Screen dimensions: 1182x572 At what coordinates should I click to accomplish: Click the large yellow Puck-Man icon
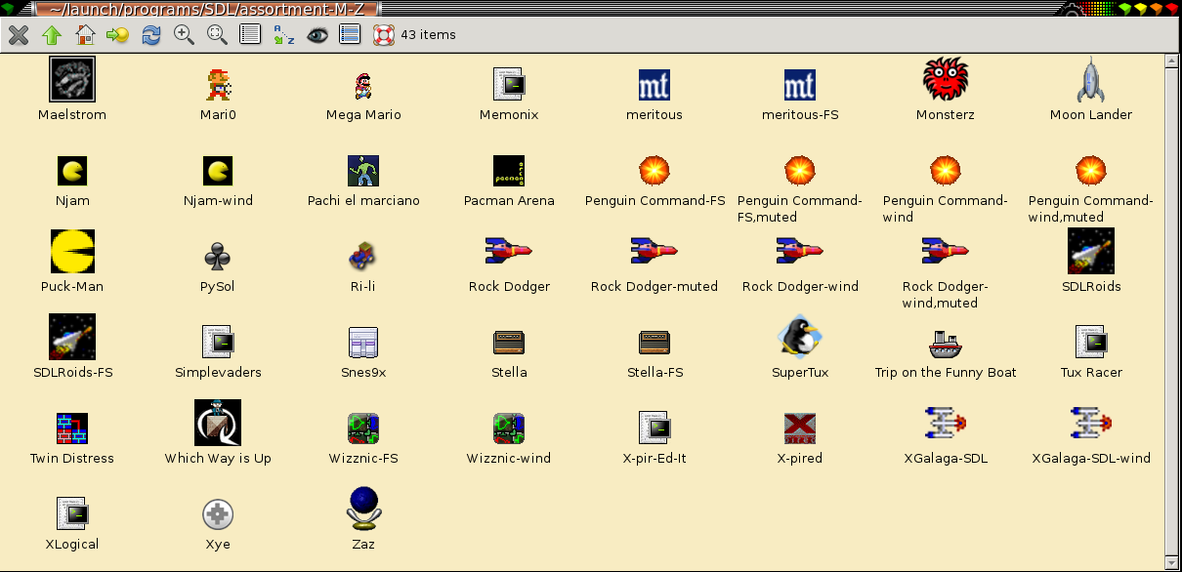point(72,251)
